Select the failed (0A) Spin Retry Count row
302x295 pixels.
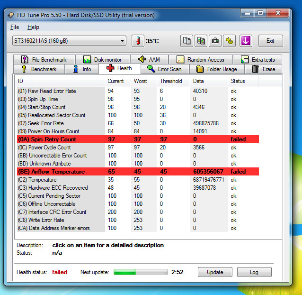pos(138,139)
